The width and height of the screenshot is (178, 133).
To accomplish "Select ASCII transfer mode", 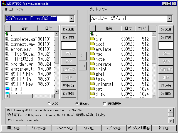I will point(49,104).
